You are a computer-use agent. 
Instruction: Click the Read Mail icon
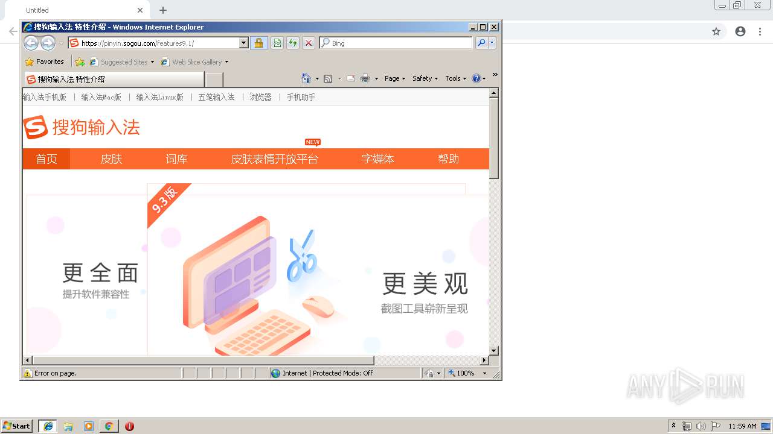[350, 78]
